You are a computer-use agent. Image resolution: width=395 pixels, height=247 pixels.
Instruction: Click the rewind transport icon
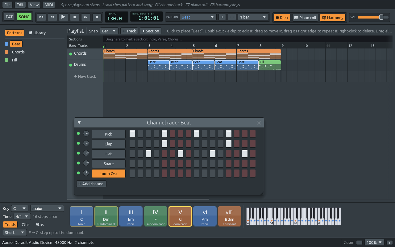click(x=52, y=17)
